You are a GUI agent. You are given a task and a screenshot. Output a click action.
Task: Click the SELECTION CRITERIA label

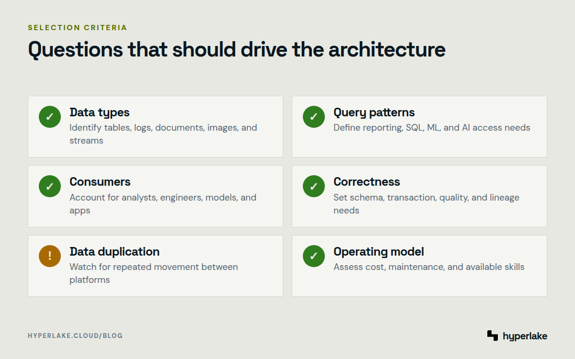pyautogui.click(x=78, y=28)
